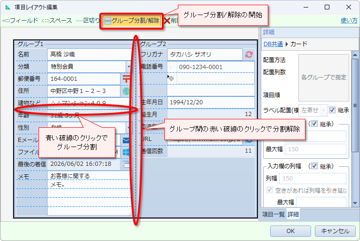Click the detail panel scrollbar thumb
360x241 pixels.
click(x=355, y=106)
